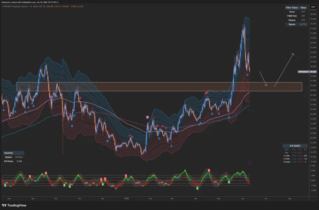Click the Filter Status table header

click(292, 7)
